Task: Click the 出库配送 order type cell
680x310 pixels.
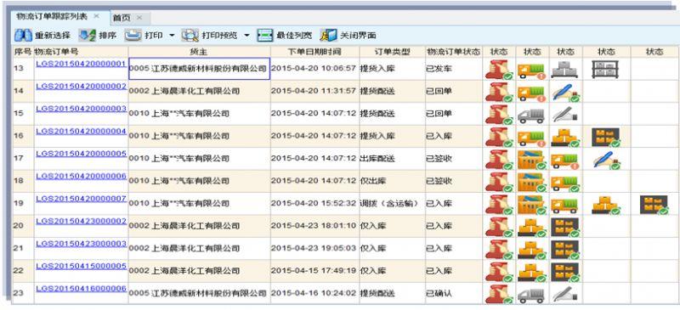Action: tap(392, 159)
